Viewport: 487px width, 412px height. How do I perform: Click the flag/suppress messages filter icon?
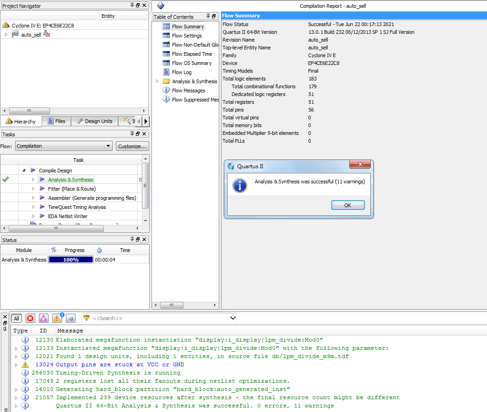[70, 318]
